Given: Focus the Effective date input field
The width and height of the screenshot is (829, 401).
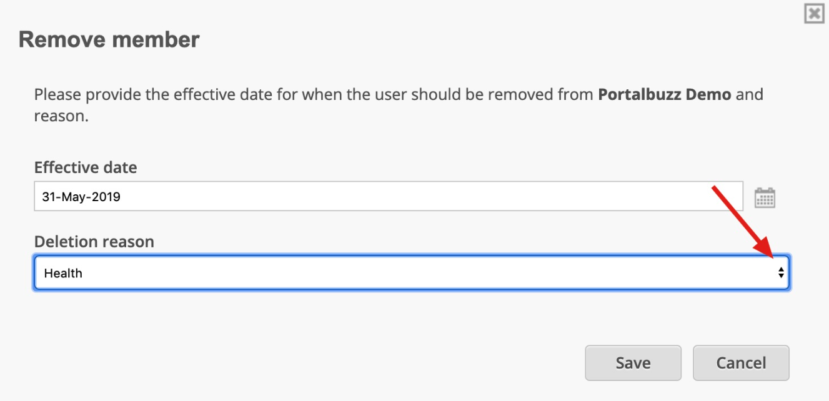Looking at the screenshot, I should pyautogui.click(x=389, y=196).
